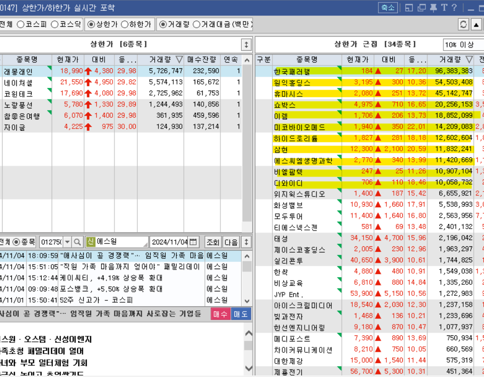
Task: Open the calendar icon beside date
Action: pos(193,242)
